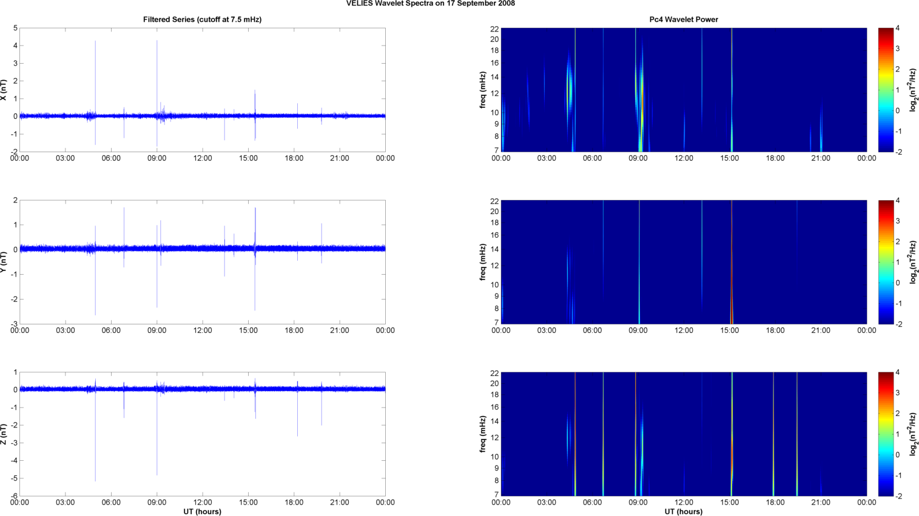The height and width of the screenshot is (516, 919).
Task: Click the bottom wavelet panel's colorbar
Action: pyautogui.click(x=886, y=434)
